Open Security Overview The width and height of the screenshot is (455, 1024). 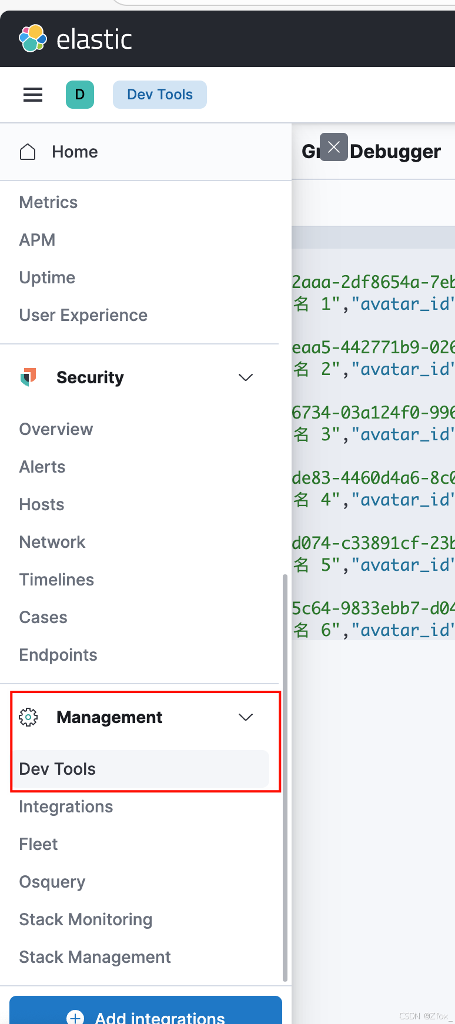56,429
